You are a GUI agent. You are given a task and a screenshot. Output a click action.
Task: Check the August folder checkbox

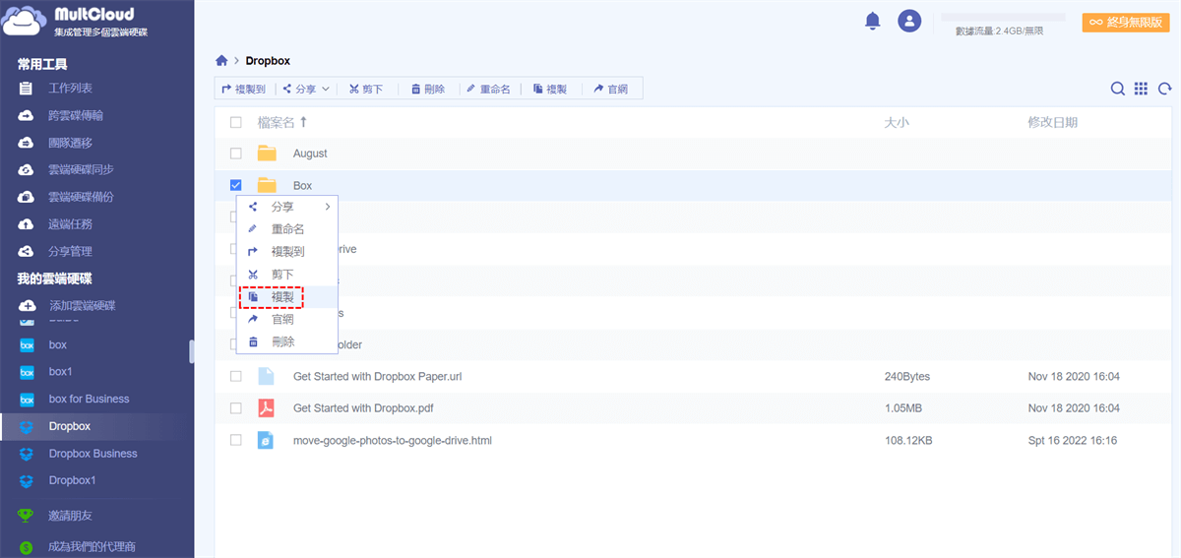(235, 154)
